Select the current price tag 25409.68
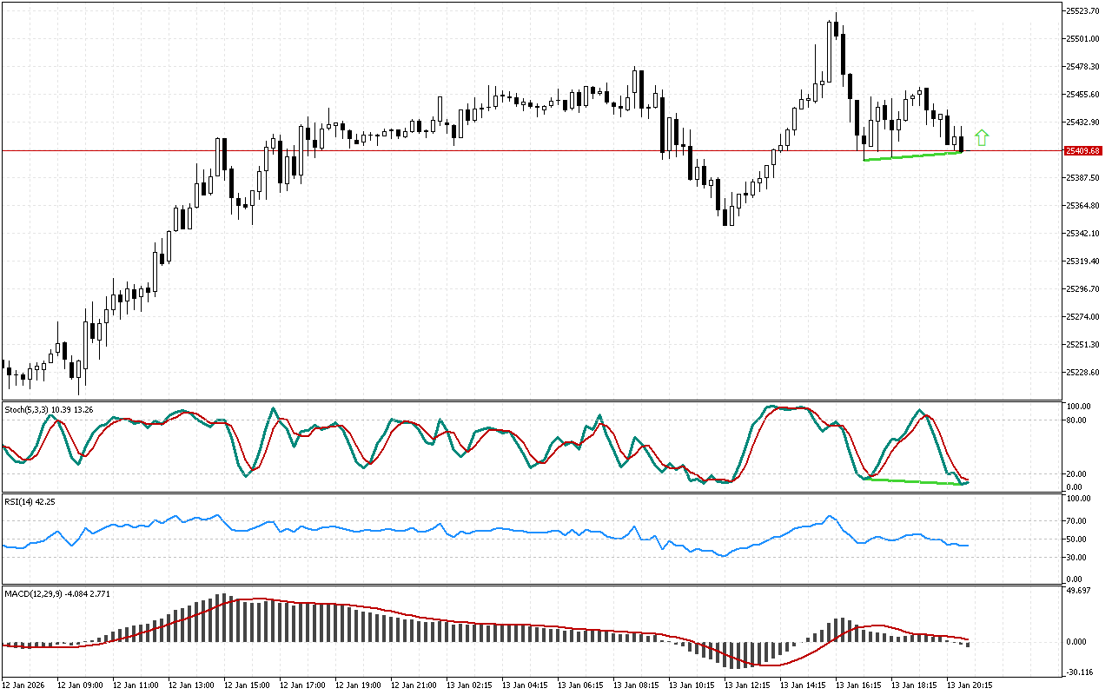The width and height of the screenshot is (1112, 695). (x=1082, y=150)
